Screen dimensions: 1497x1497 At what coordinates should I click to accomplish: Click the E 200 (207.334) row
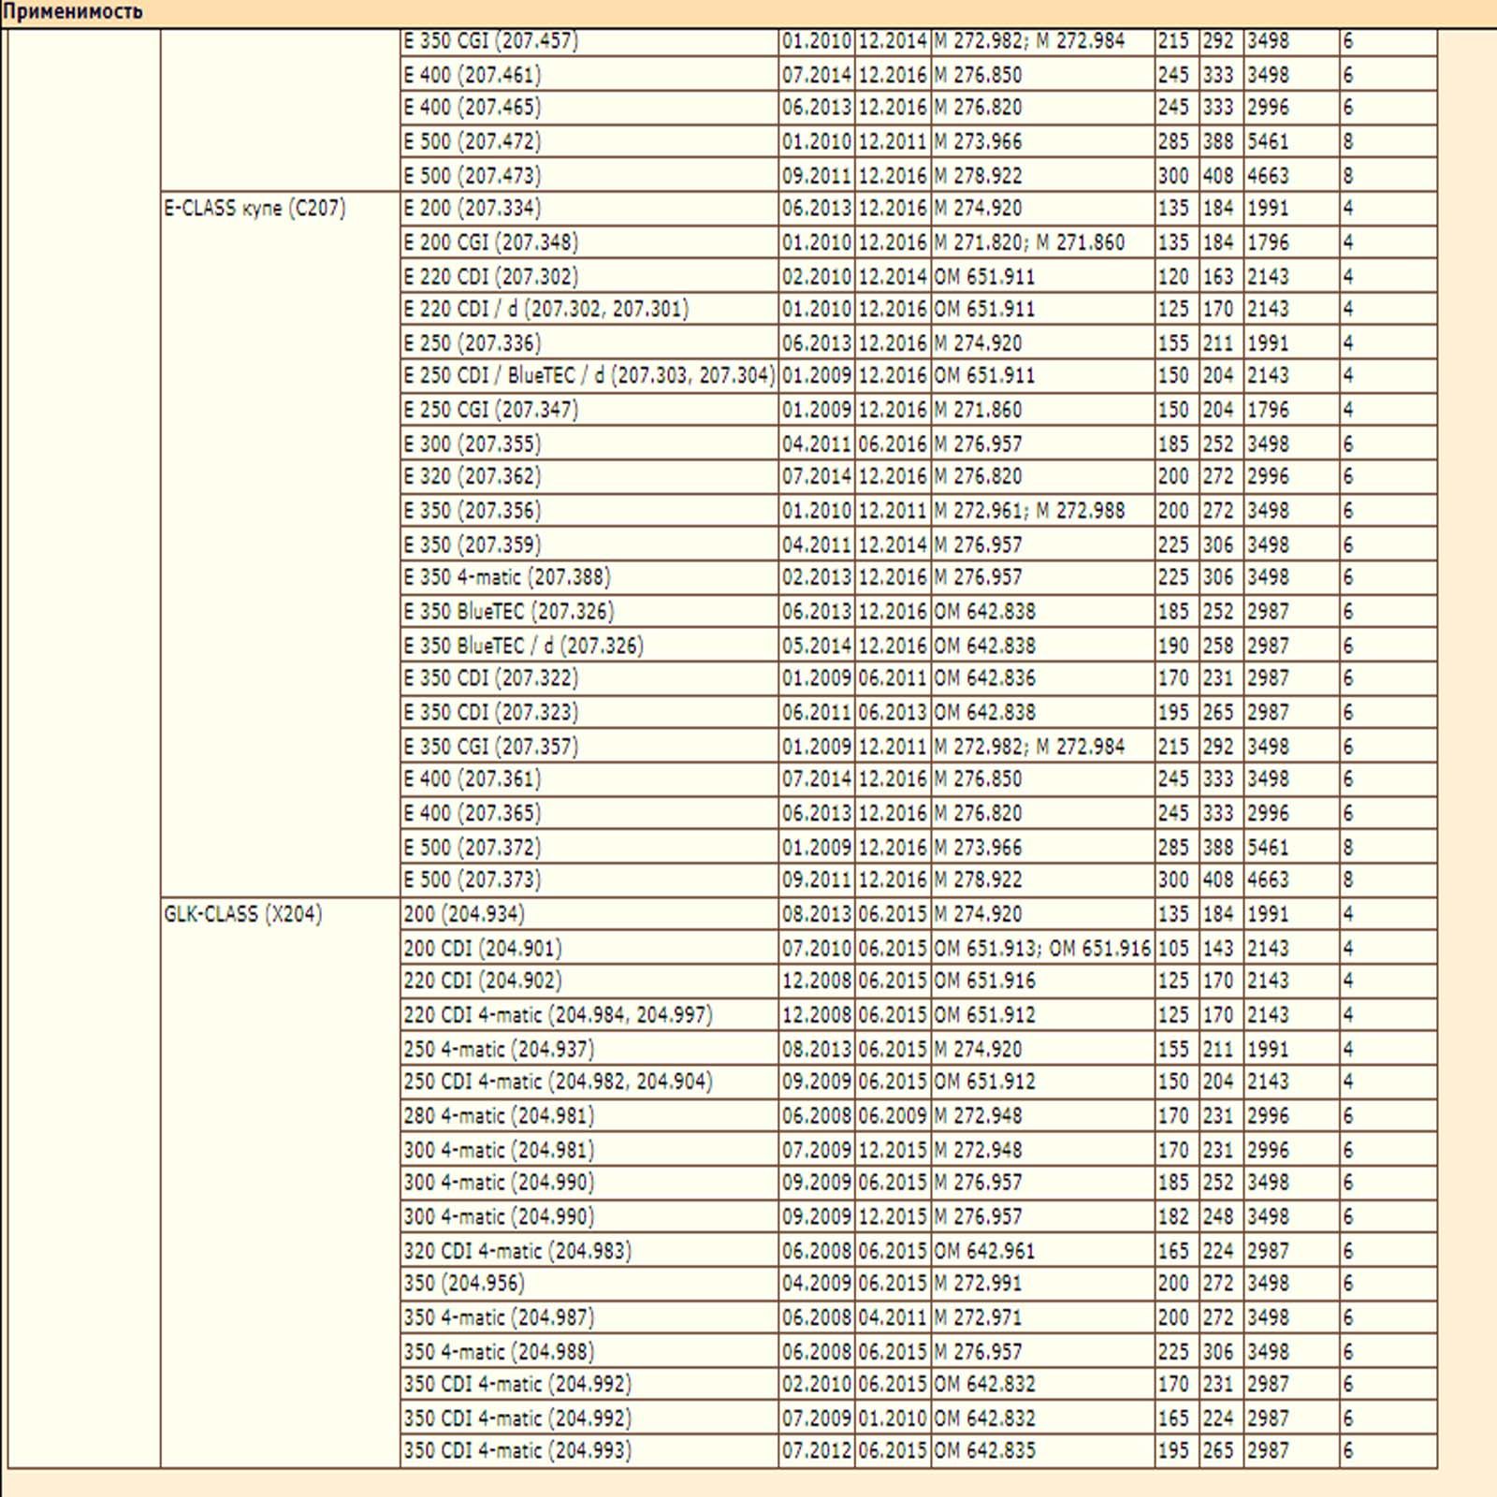(x=472, y=209)
